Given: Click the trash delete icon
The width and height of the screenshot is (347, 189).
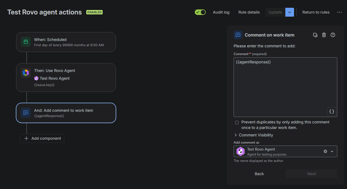Looking at the screenshot, I should point(324,35).
